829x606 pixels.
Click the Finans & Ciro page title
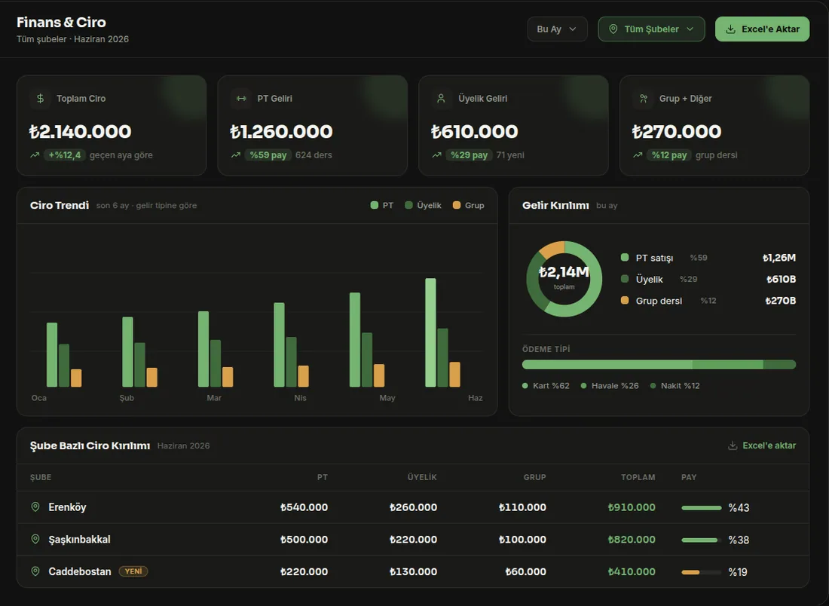pyautogui.click(x=61, y=22)
